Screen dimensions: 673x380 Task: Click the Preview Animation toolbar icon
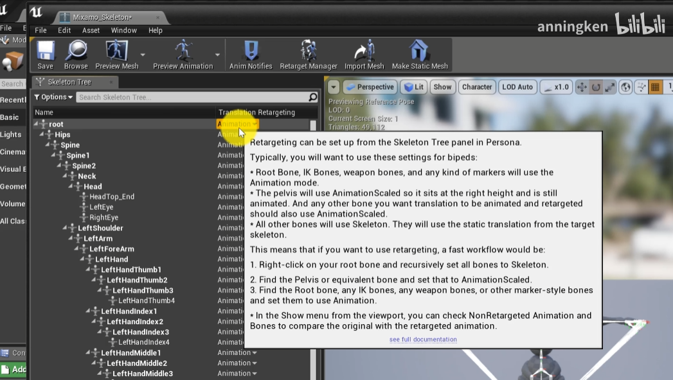tap(183, 55)
